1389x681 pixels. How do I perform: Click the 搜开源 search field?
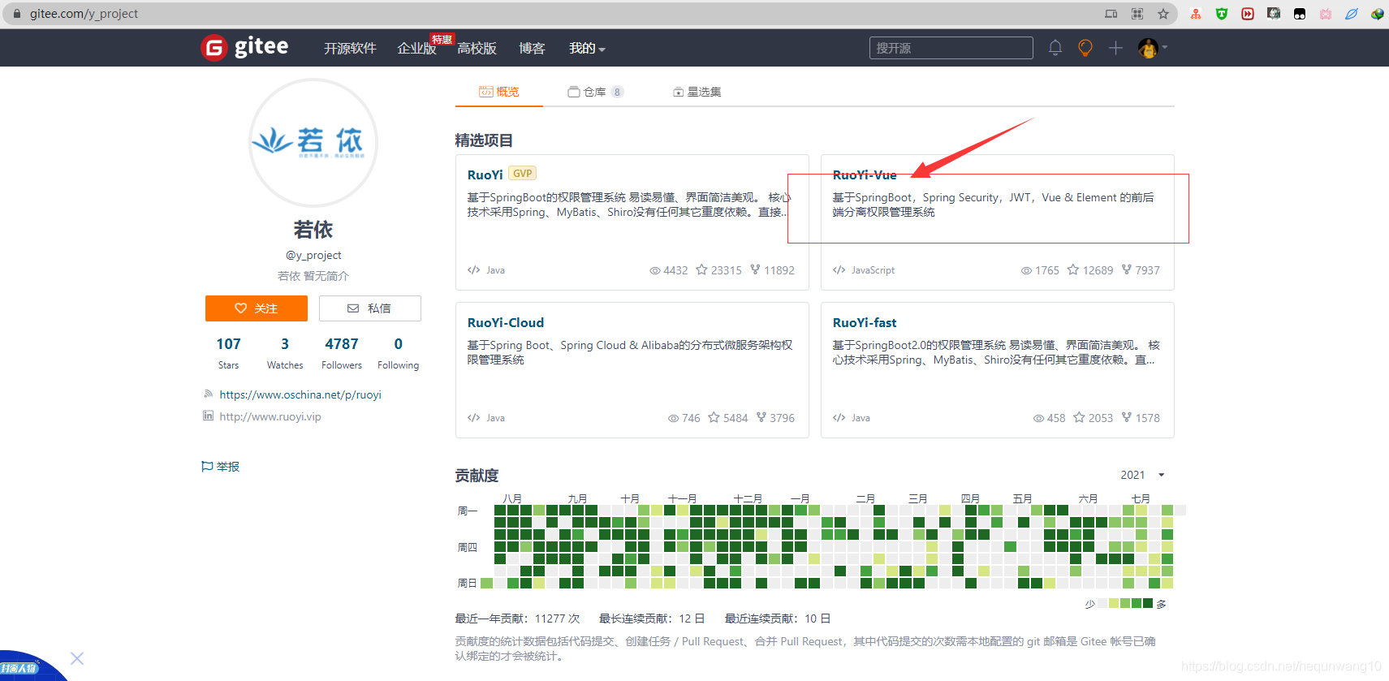(x=951, y=48)
